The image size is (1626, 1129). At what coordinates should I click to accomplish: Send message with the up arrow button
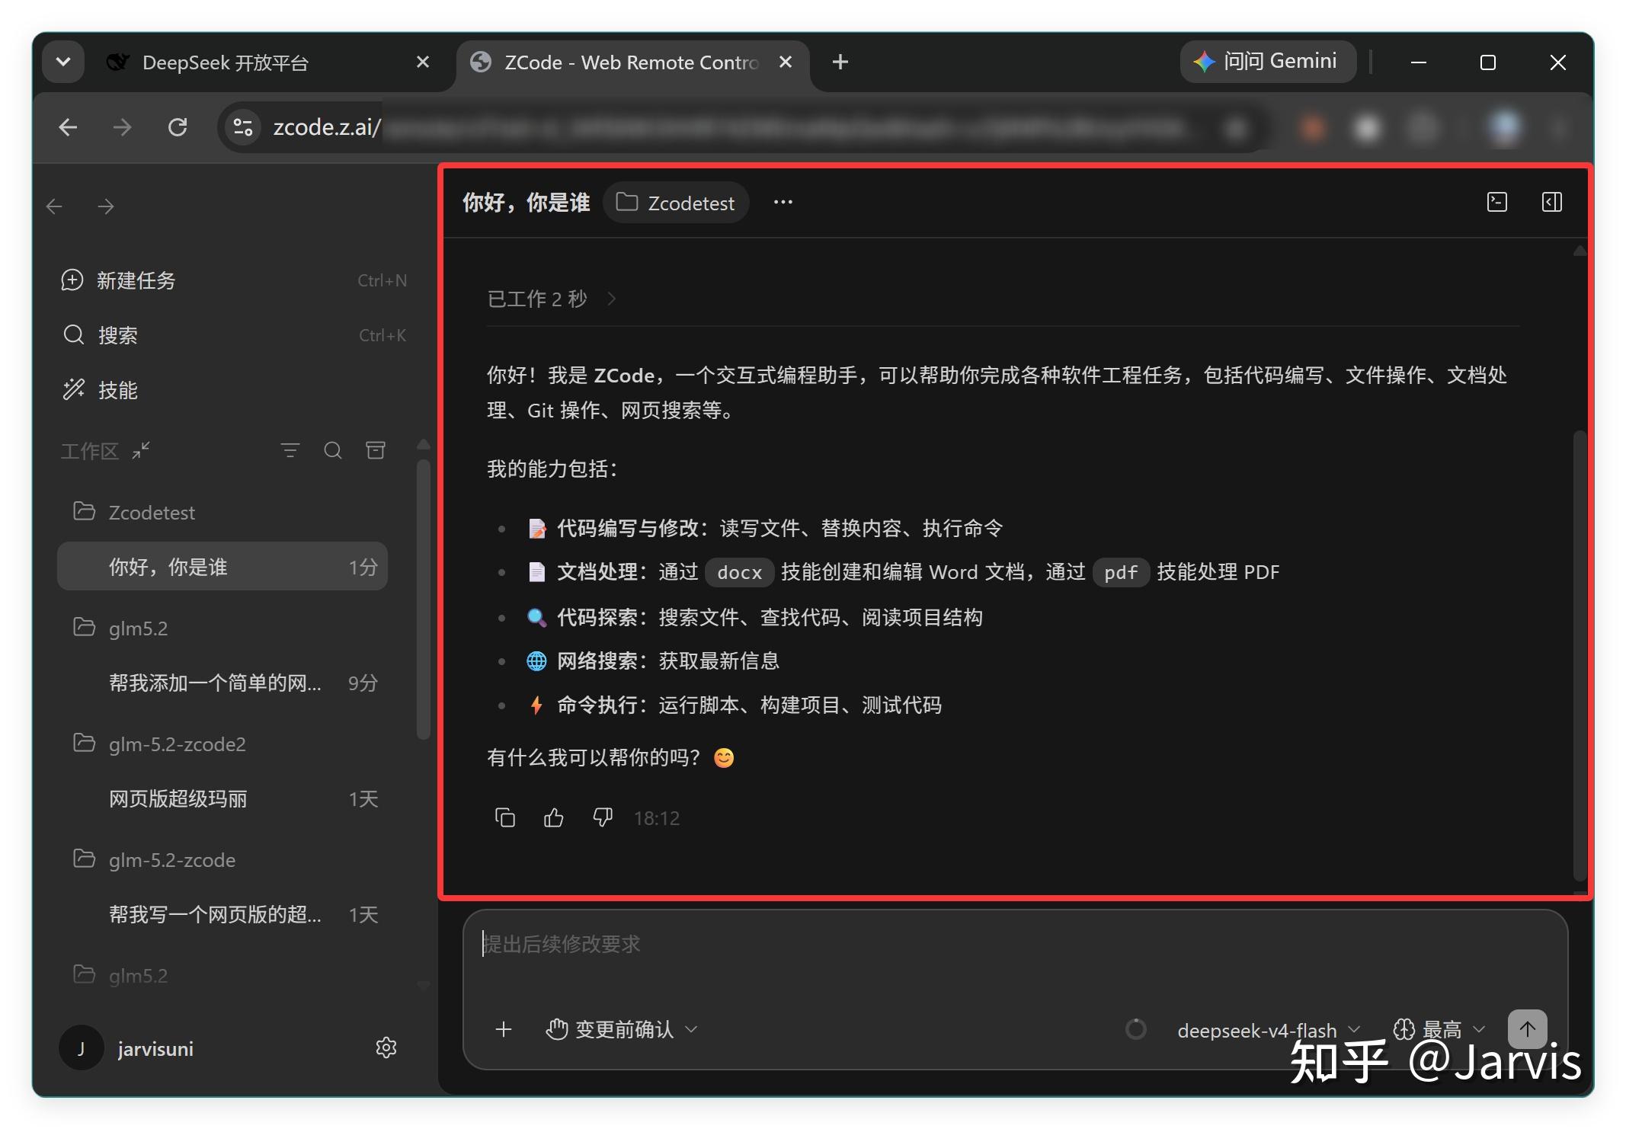point(1528,1029)
